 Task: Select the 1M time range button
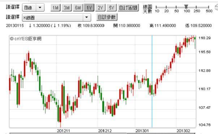pyautogui.click(x=56, y=8)
